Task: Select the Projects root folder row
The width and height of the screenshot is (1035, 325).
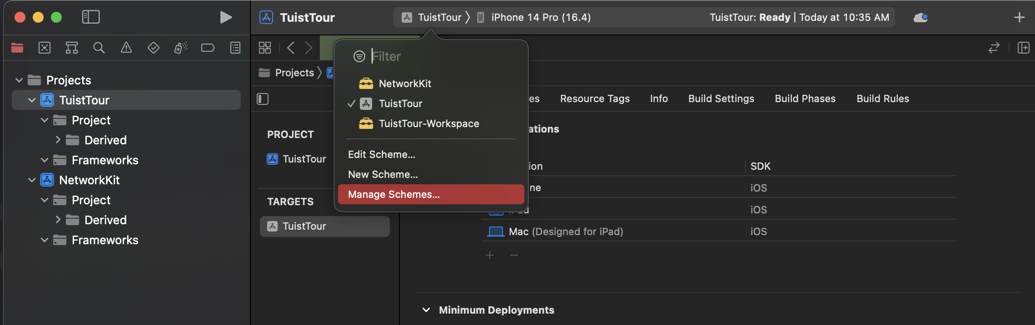Action: [x=126, y=80]
